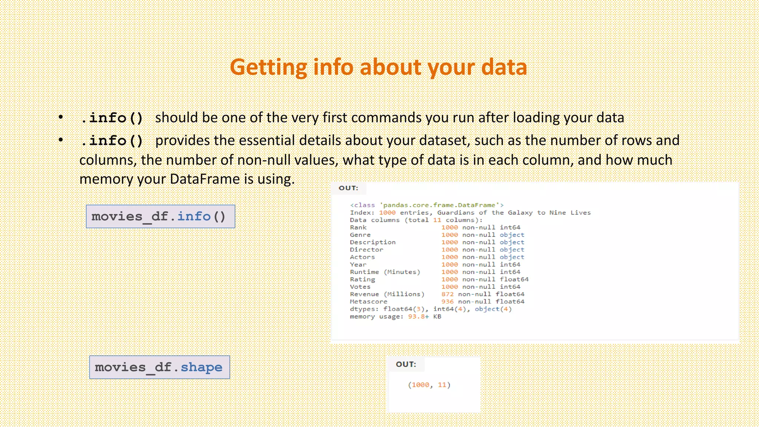Click the second bullet's '.info()' code text
The width and height of the screenshot is (759, 427).
tap(112, 140)
